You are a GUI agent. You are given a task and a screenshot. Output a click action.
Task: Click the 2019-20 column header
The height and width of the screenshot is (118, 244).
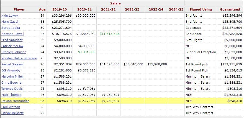(60, 9)
